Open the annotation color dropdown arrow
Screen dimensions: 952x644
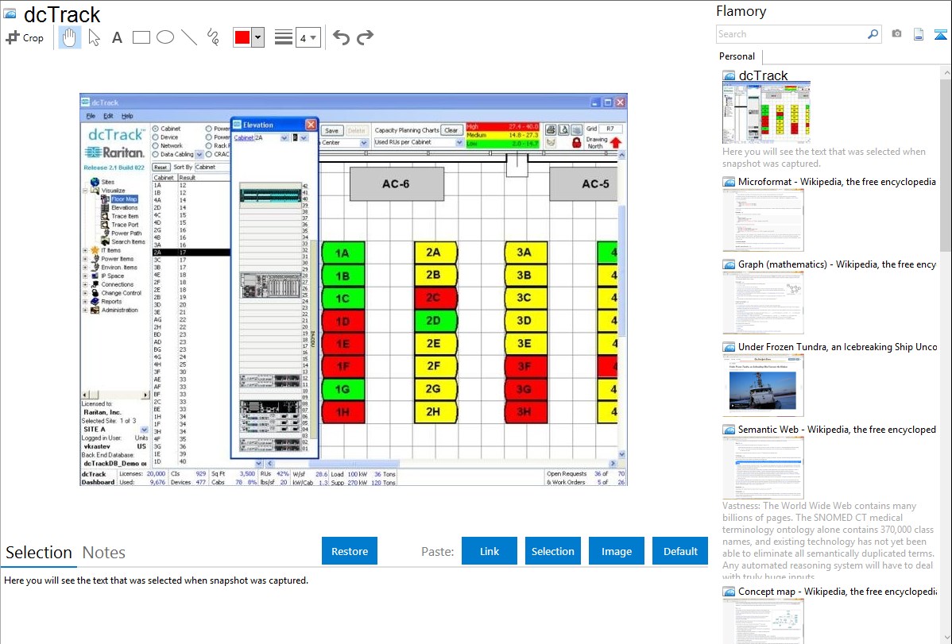[258, 37]
